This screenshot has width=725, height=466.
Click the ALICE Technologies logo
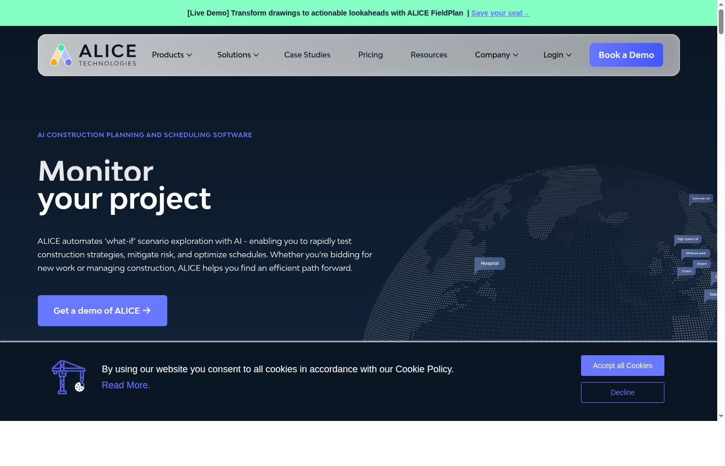(93, 55)
